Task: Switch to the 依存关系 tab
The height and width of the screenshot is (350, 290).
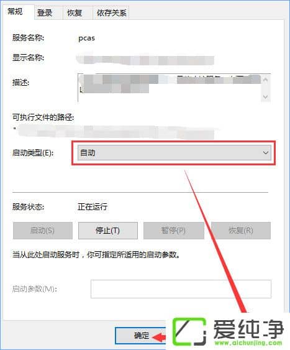Action: pyautogui.click(x=111, y=12)
